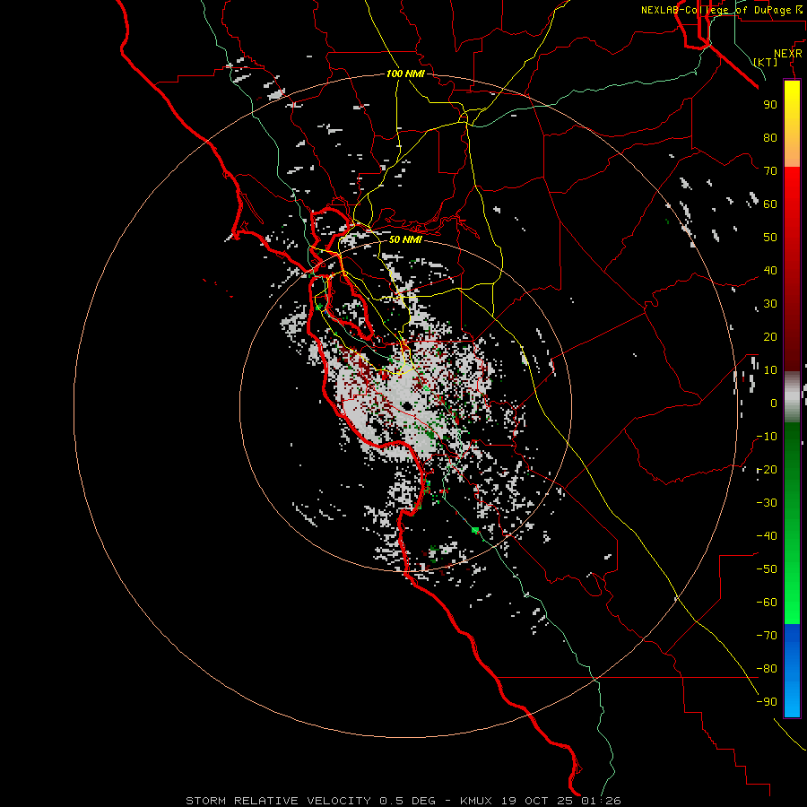This screenshot has height=807, width=807.
Task: Click the bright green segment near -60
Action: (x=792, y=603)
